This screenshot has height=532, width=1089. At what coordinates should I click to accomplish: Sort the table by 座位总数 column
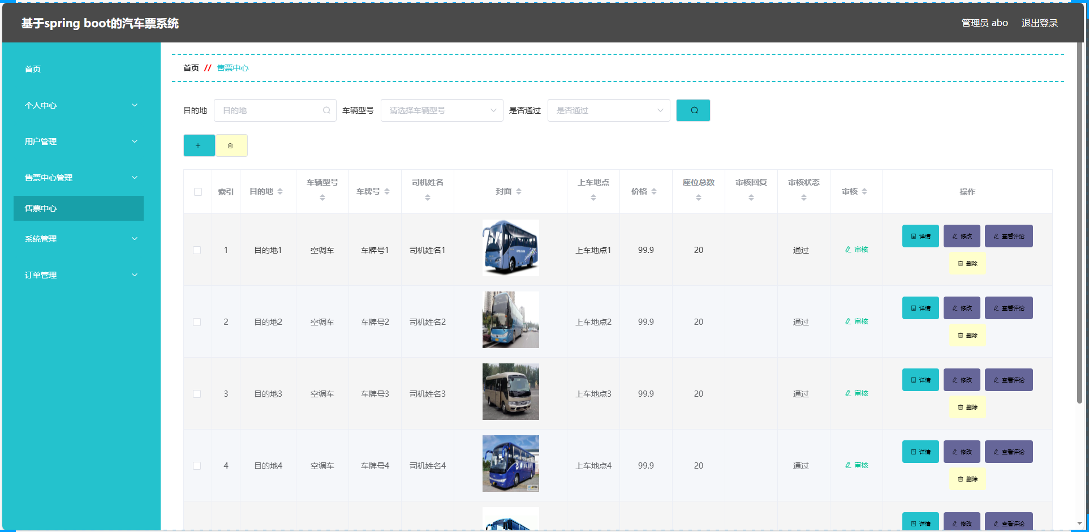pyautogui.click(x=699, y=198)
